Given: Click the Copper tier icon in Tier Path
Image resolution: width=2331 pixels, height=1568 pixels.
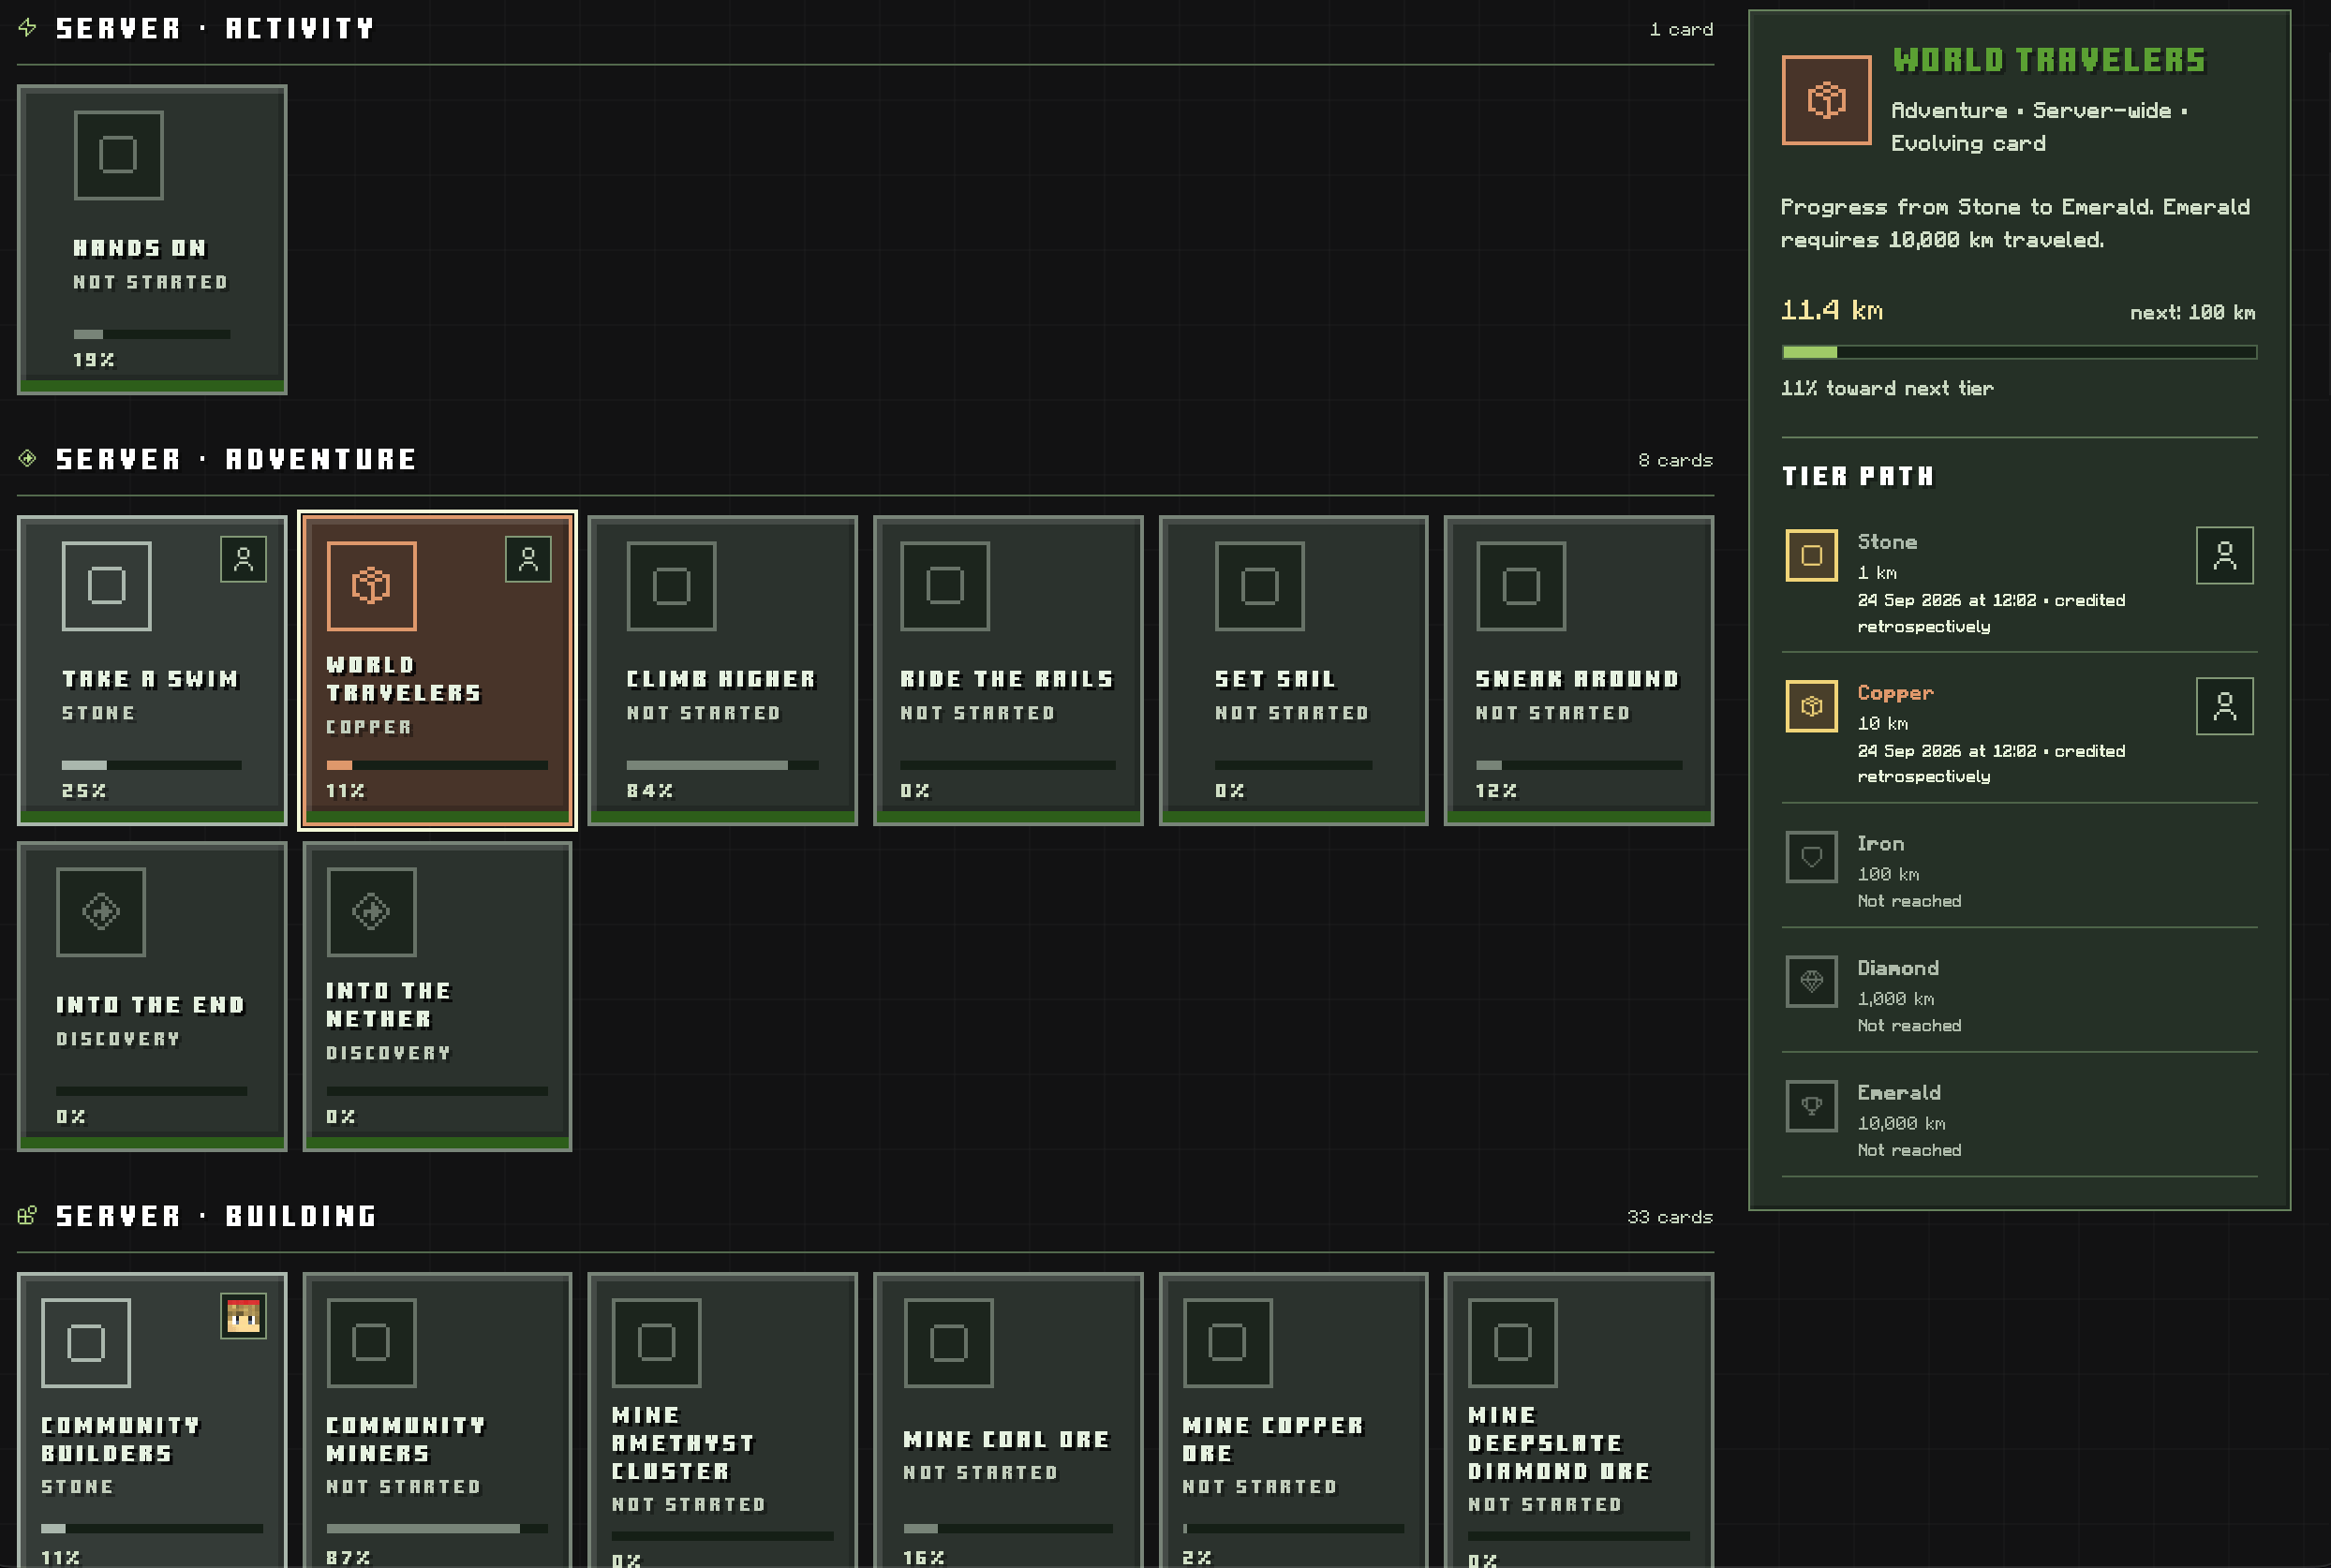Looking at the screenshot, I should click(x=1811, y=706).
